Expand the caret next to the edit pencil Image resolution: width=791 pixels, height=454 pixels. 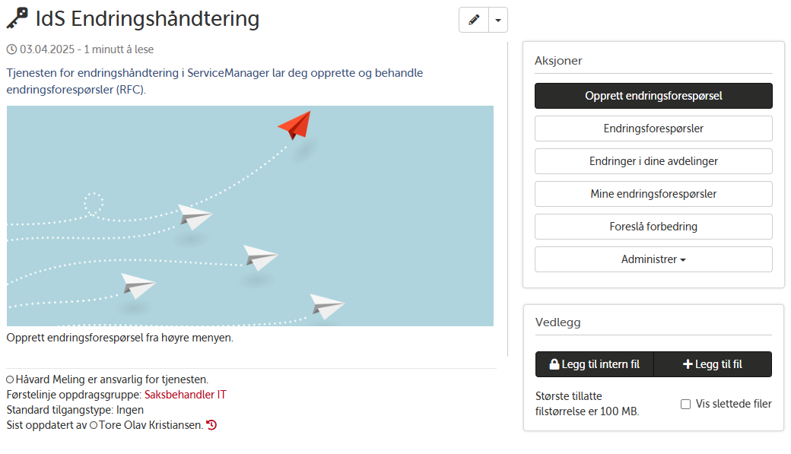tap(497, 20)
